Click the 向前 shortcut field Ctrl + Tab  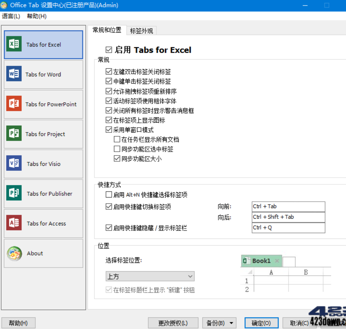tap(288, 207)
